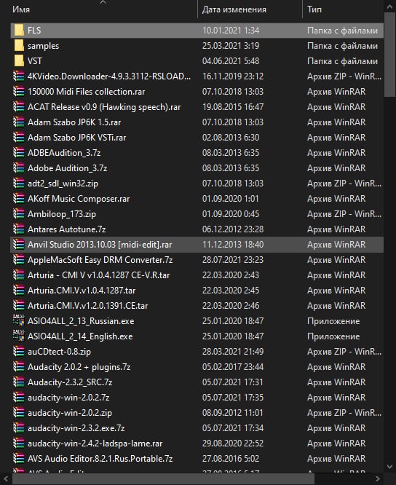Click the date 01.09.2020 0:45

[x=231, y=214]
